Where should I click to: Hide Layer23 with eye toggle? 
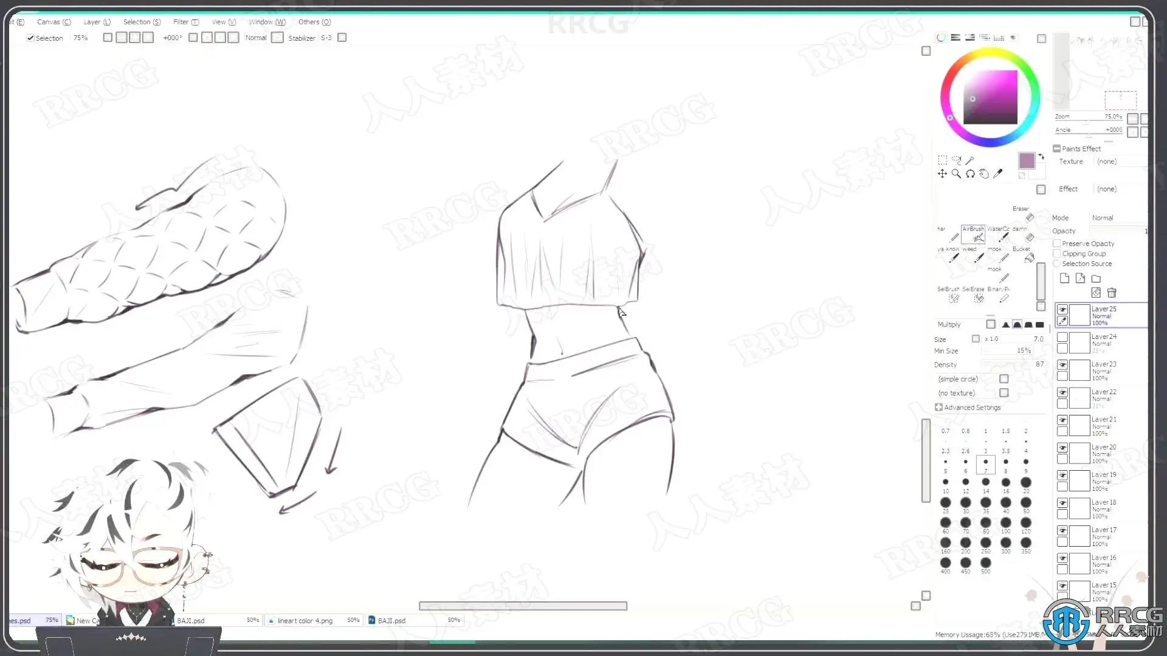[1062, 364]
